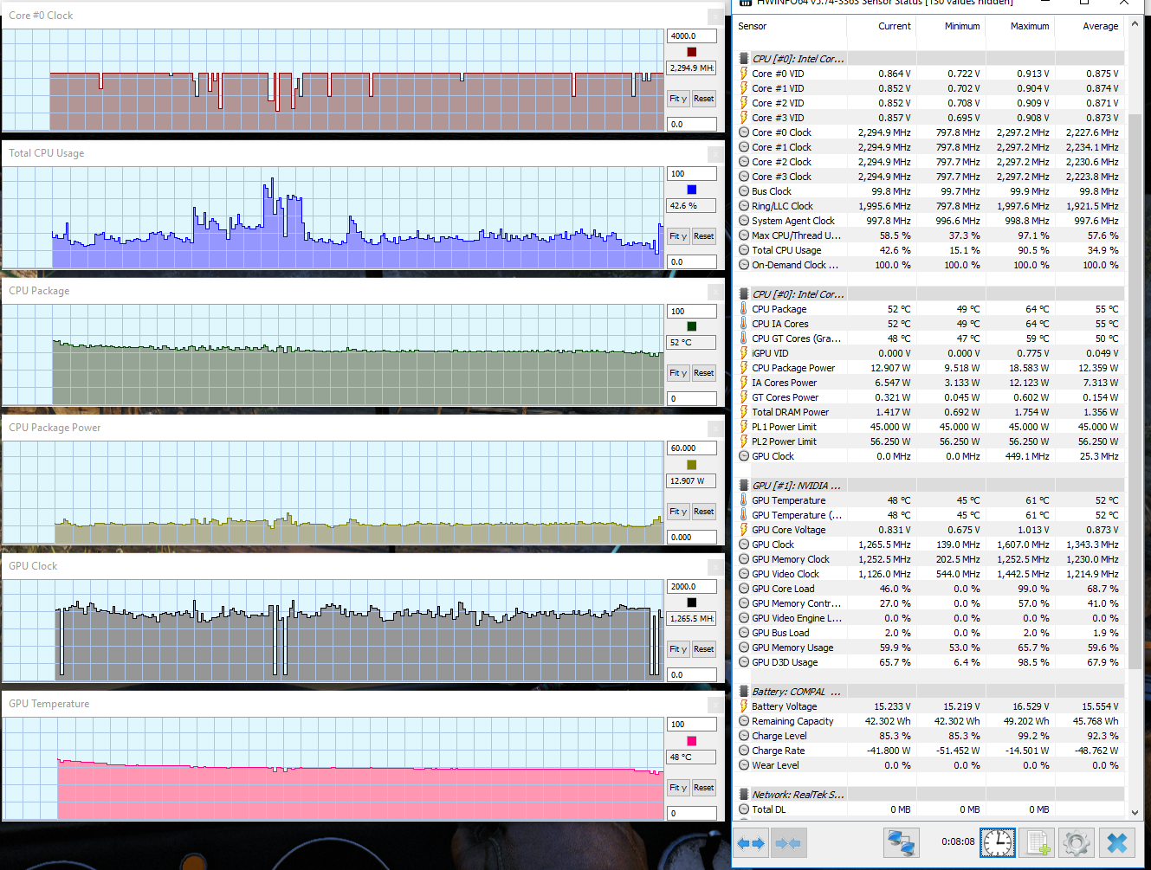The width and height of the screenshot is (1151, 870).
Task: Change the olive CPU Package Power graph color
Action: pyautogui.click(x=691, y=465)
